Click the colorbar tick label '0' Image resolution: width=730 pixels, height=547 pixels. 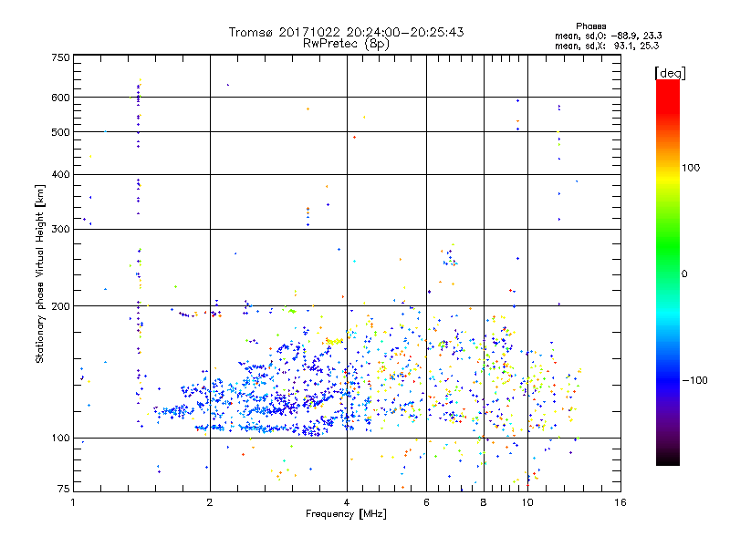[x=684, y=273]
